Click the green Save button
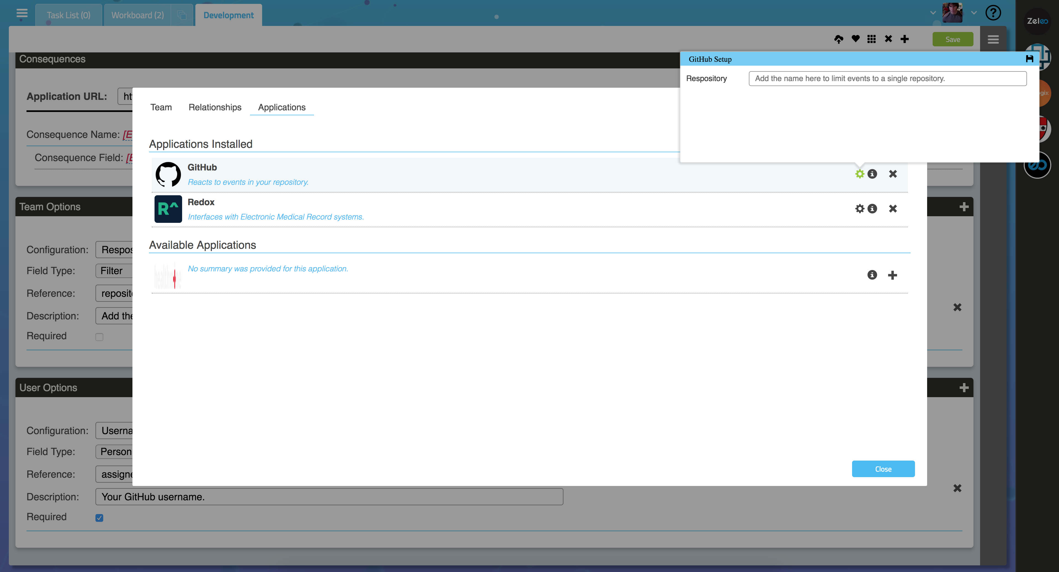This screenshot has width=1059, height=572. (x=952, y=39)
